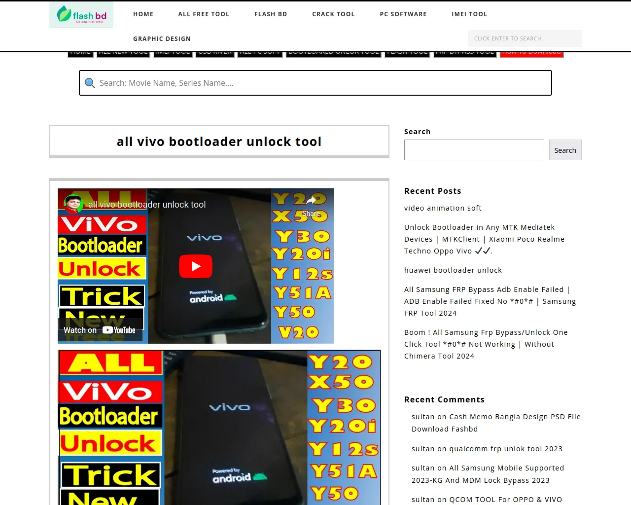This screenshot has height=505, width=631.
Task: Open post 'All Samsung FRP Bypass Adb Enable Failed'
Action: tap(490, 301)
